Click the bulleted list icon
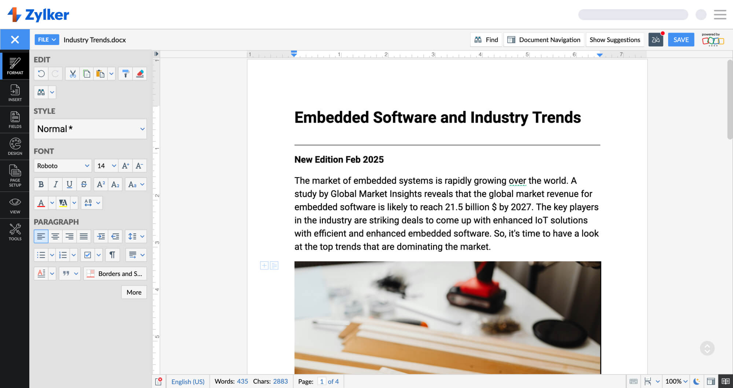The image size is (733, 388). (41, 255)
